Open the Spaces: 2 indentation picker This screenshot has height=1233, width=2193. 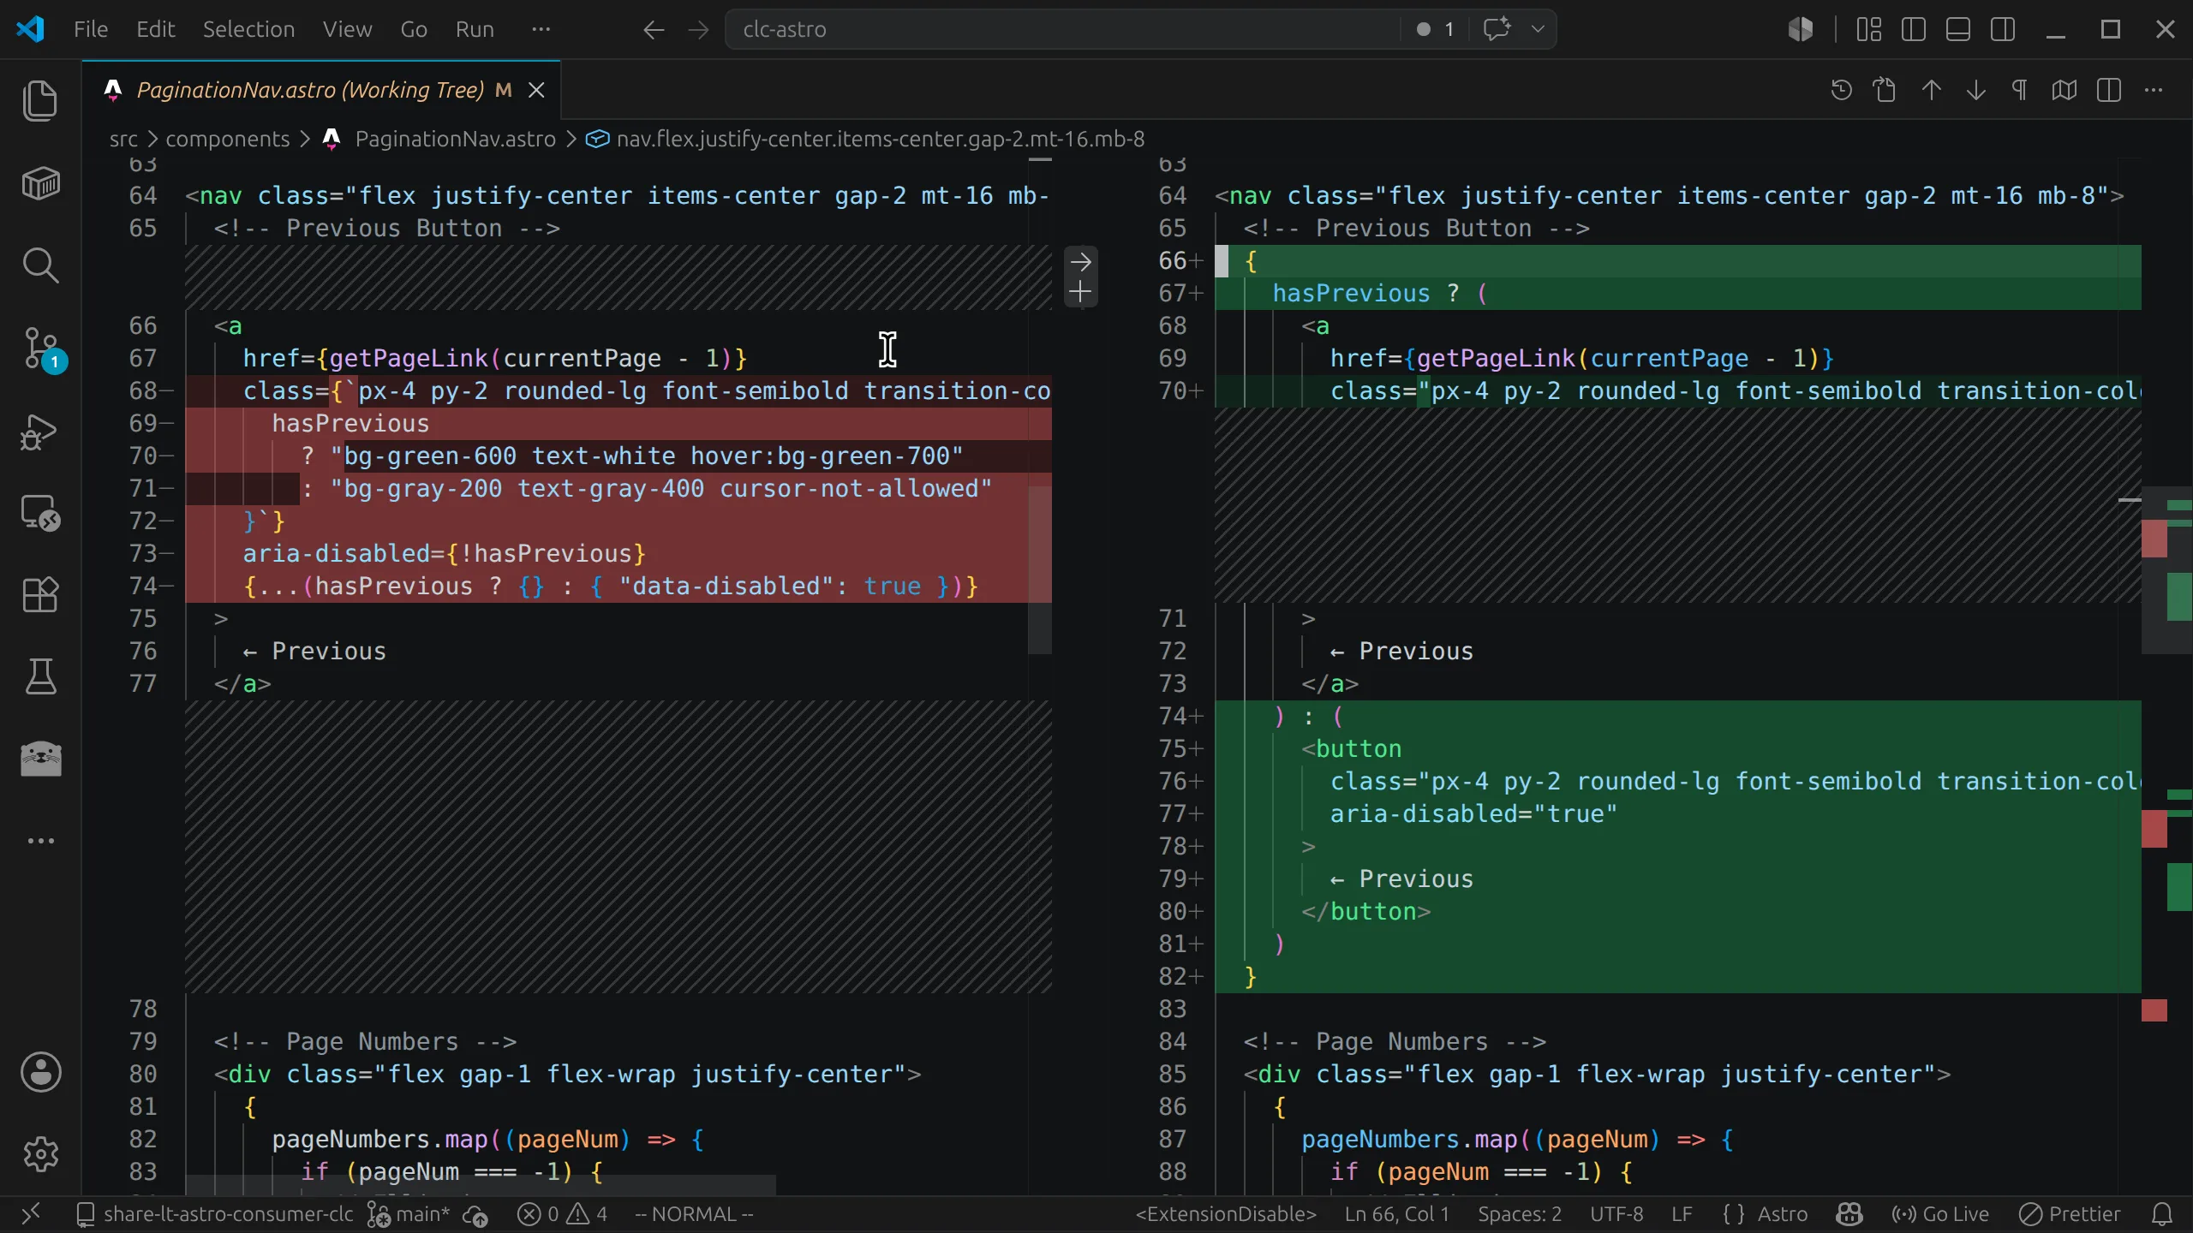(x=1520, y=1214)
